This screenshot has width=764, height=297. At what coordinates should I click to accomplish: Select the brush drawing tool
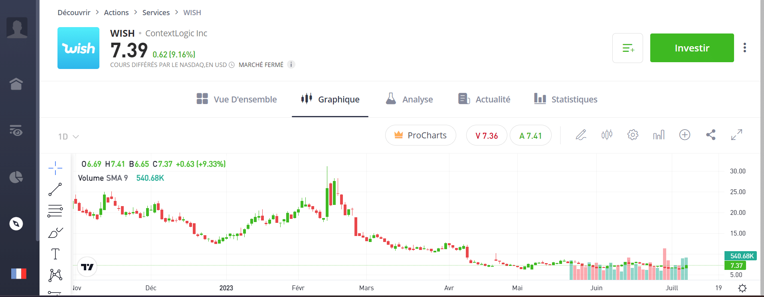pos(55,232)
